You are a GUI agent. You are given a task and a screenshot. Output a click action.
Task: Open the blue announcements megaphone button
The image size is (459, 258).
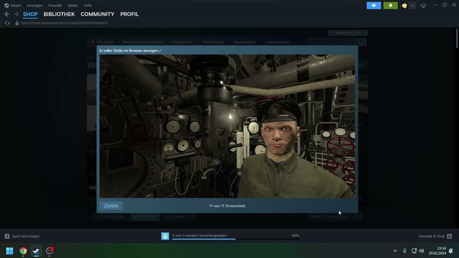[374, 5]
